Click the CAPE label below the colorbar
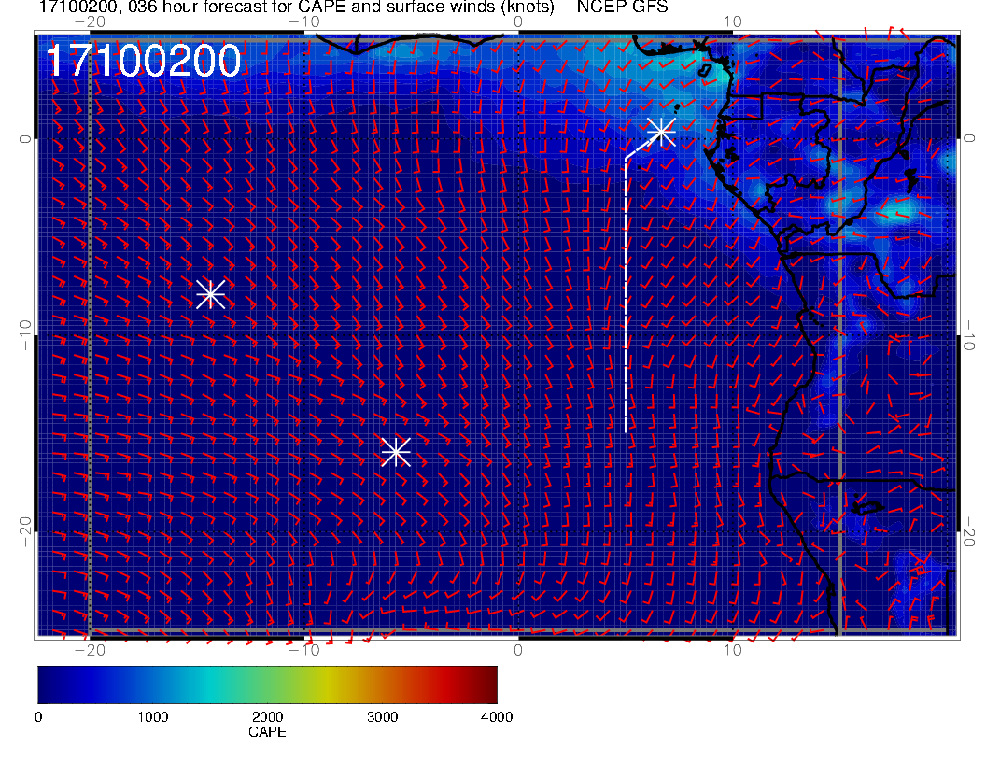The width and height of the screenshot is (986, 762). click(267, 732)
